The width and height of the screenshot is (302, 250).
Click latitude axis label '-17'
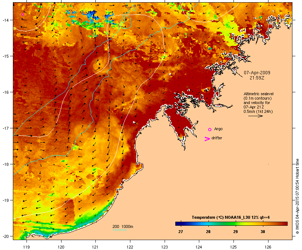point(6,128)
